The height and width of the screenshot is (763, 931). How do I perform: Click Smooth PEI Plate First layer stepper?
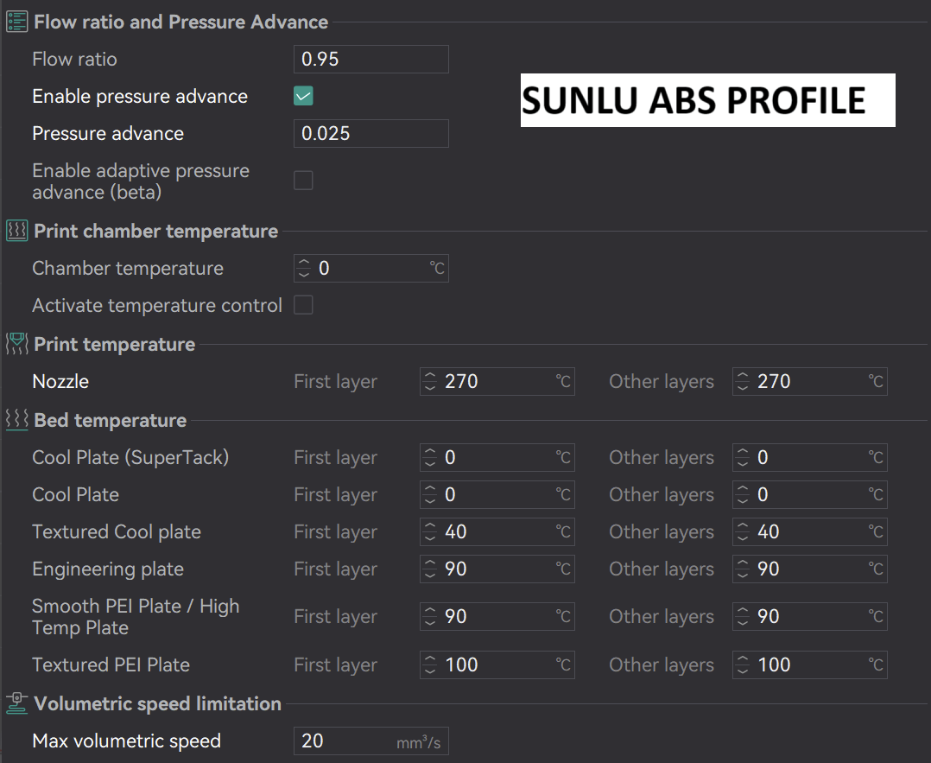(430, 617)
